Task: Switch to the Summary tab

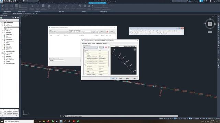Action: click(x=105, y=43)
